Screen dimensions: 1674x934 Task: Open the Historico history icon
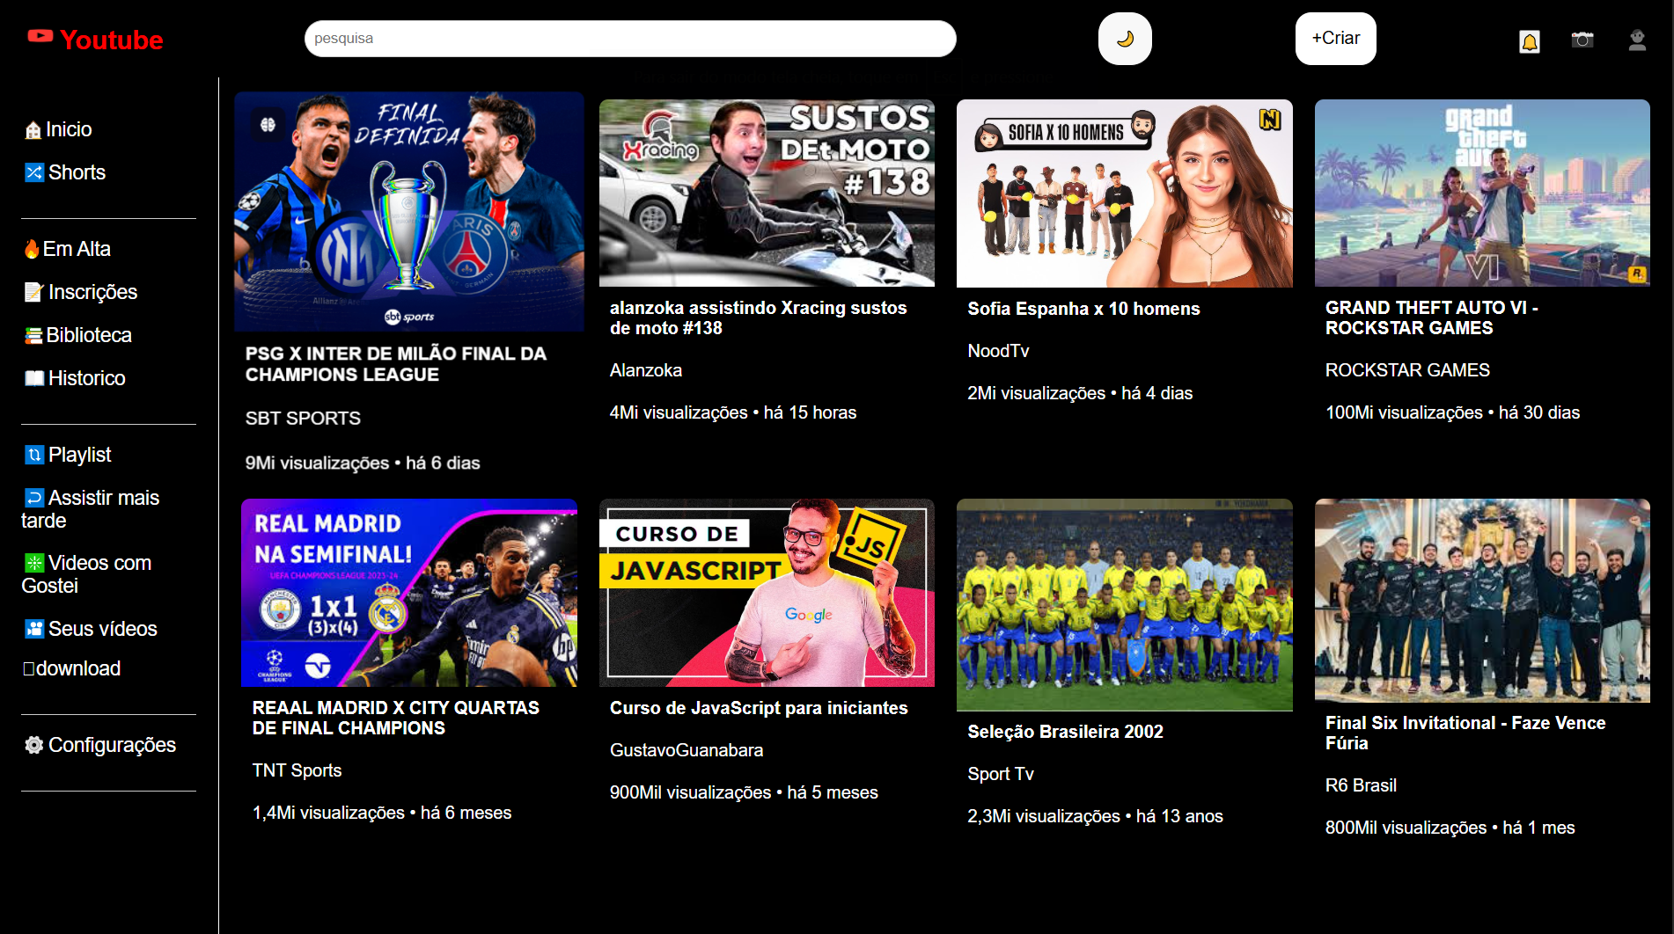click(x=33, y=378)
